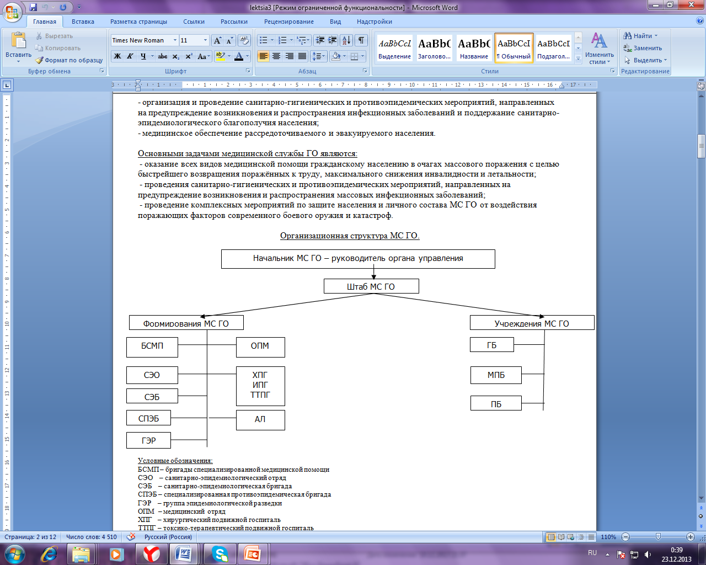This screenshot has width=706, height=565.
Task: Switch to Draft view
Action: [591, 537]
